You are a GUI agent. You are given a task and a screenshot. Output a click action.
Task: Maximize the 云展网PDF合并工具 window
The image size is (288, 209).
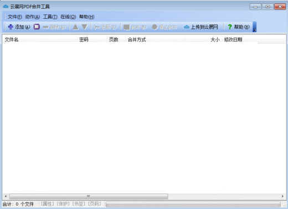pyautogui.click(x=268, y=7)
